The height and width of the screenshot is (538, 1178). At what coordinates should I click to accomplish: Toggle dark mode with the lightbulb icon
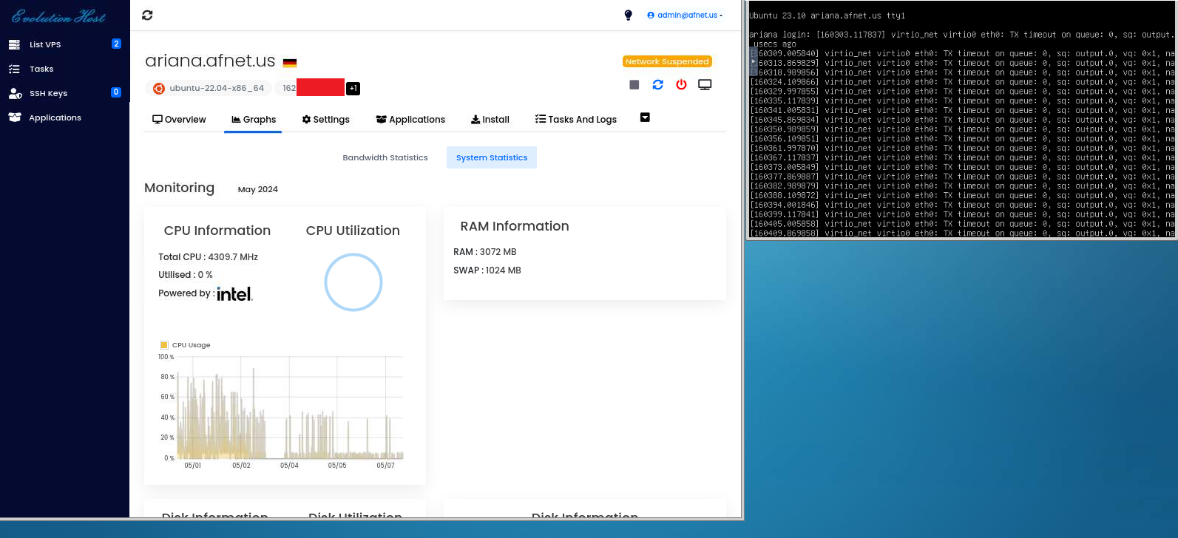[x=628, y=15]
